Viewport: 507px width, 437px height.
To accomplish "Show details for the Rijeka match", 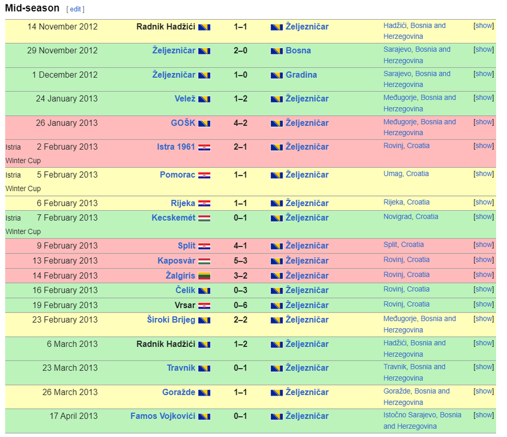I will 484,202.
